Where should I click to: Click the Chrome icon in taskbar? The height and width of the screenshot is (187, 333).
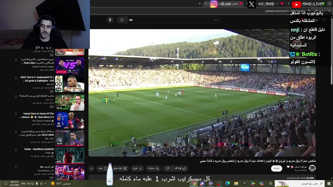click(x=193, y=184)
